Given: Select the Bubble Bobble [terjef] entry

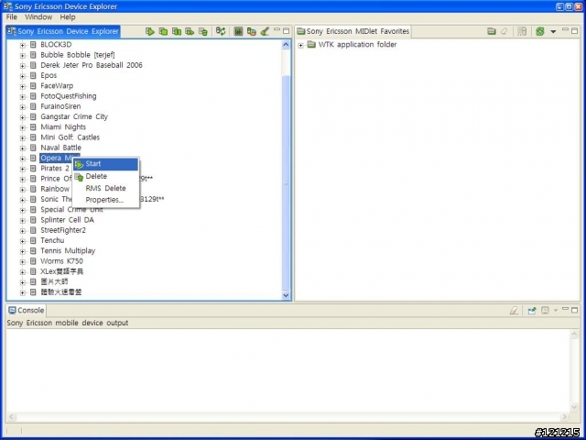Looking at the screenshot, I should click(77, 55).
